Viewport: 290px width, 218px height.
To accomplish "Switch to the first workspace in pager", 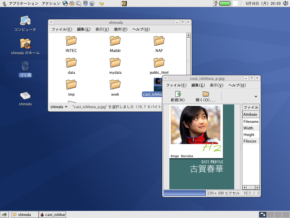I will 263,215.
